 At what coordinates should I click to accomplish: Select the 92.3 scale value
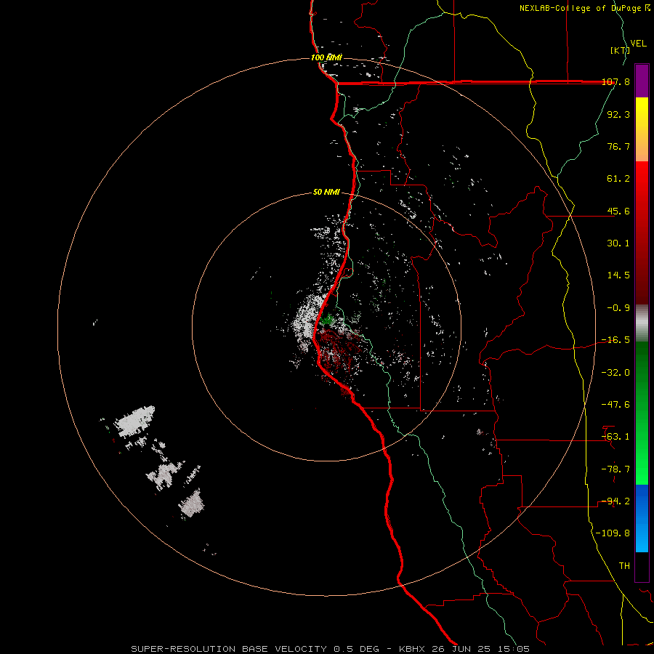618,114
